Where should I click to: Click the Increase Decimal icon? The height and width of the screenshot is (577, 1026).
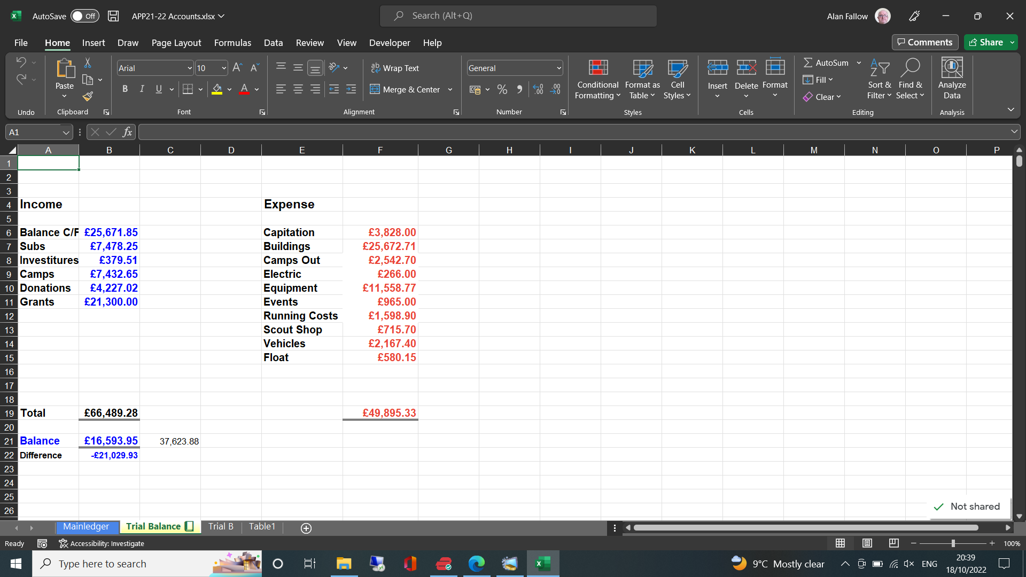[538, 89]
